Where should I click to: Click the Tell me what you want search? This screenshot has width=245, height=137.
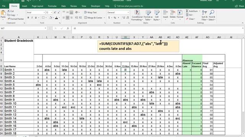[x=129, y=6]
